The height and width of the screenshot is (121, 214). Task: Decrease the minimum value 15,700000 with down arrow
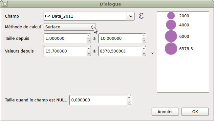(x=89, y=53)
